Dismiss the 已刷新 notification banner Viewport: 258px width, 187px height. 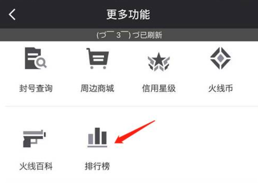click(x=129, y=35)
